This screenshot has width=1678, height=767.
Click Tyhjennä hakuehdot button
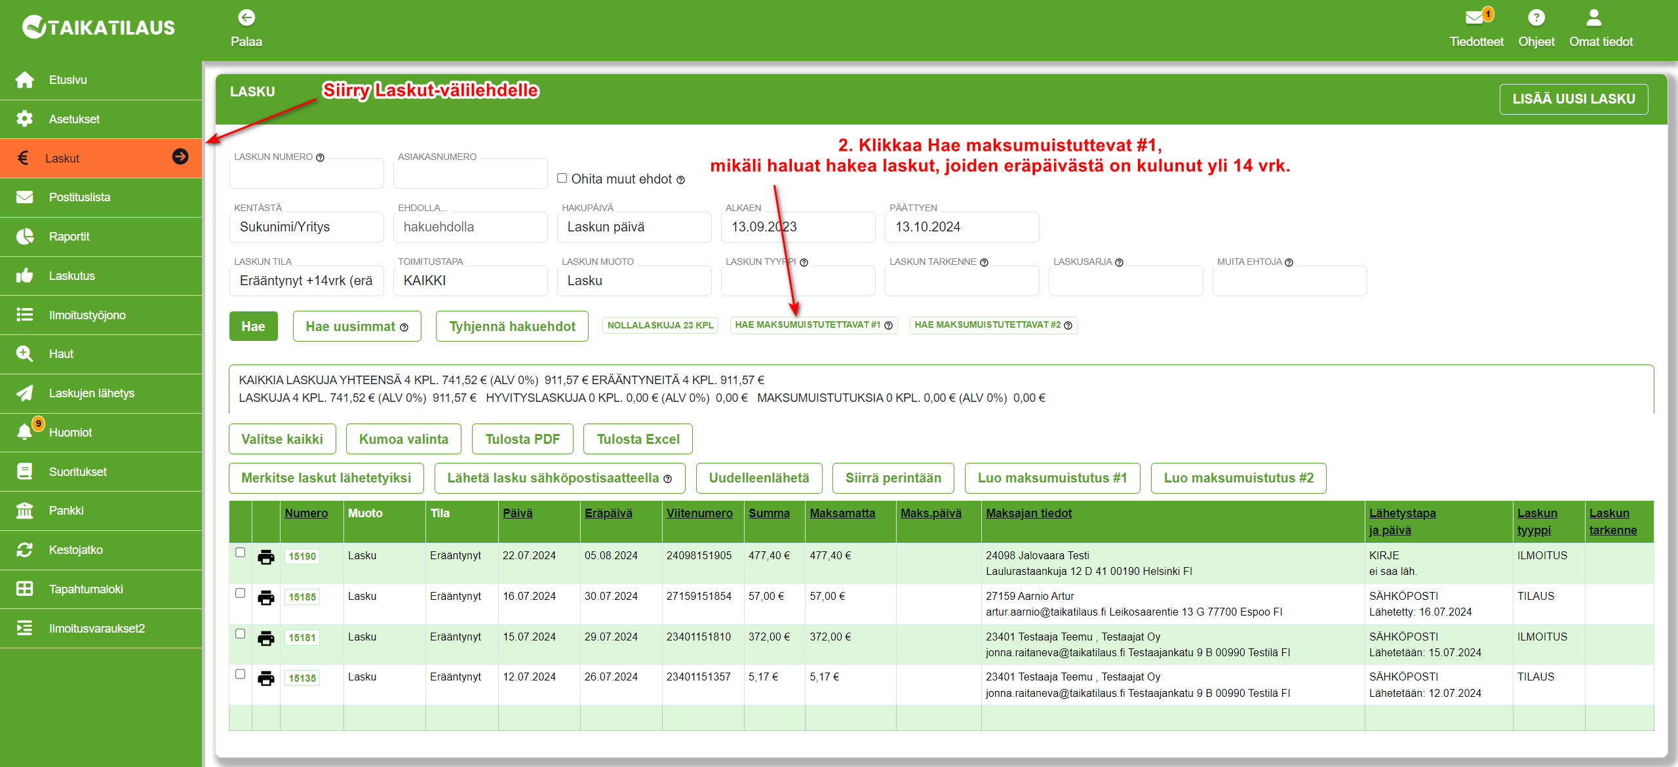512,326
